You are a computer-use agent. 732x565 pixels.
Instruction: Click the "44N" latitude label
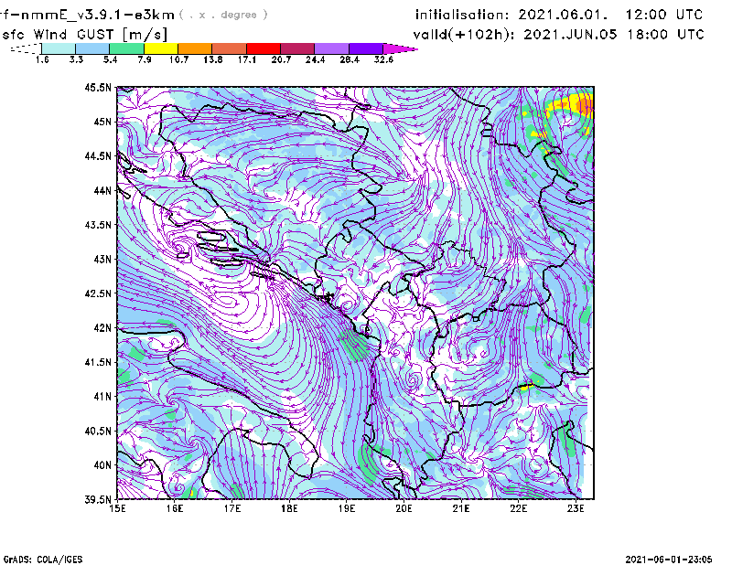coord(102,190)
